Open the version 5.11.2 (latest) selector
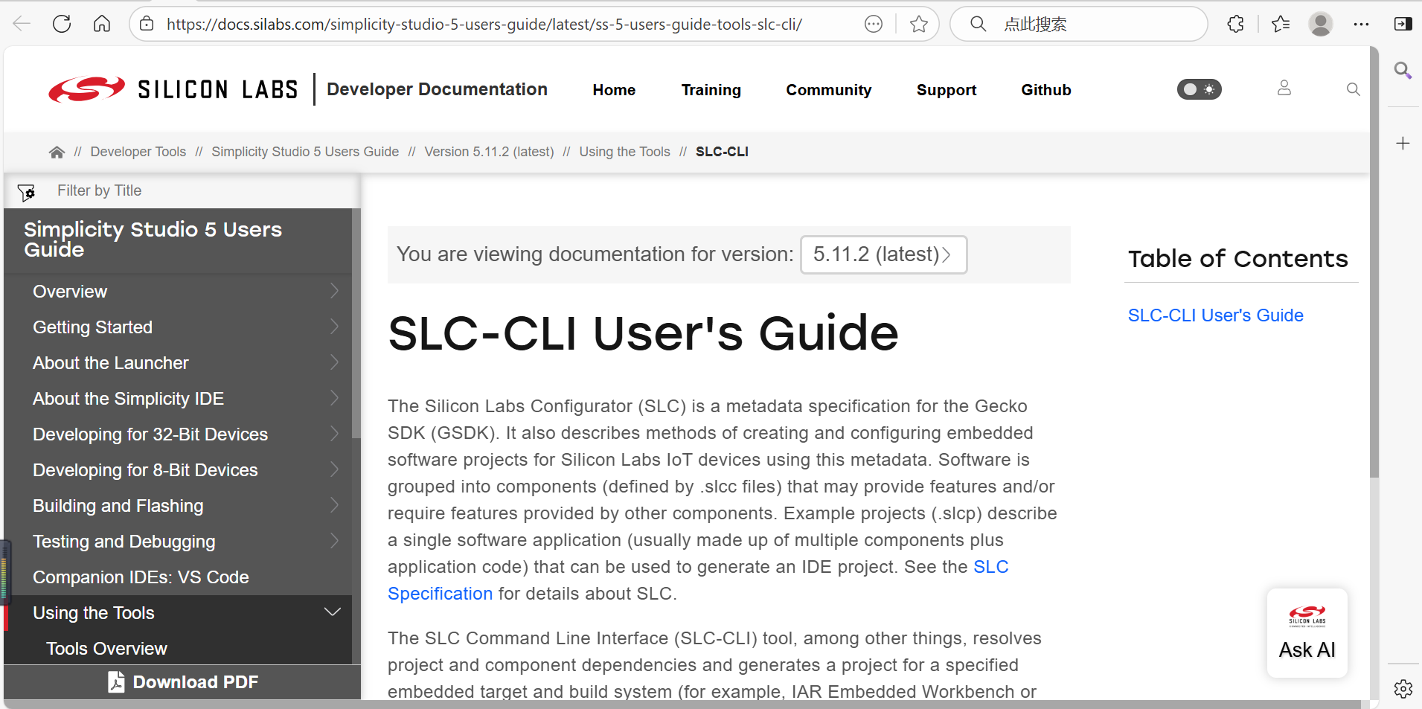 click(883, 254)
